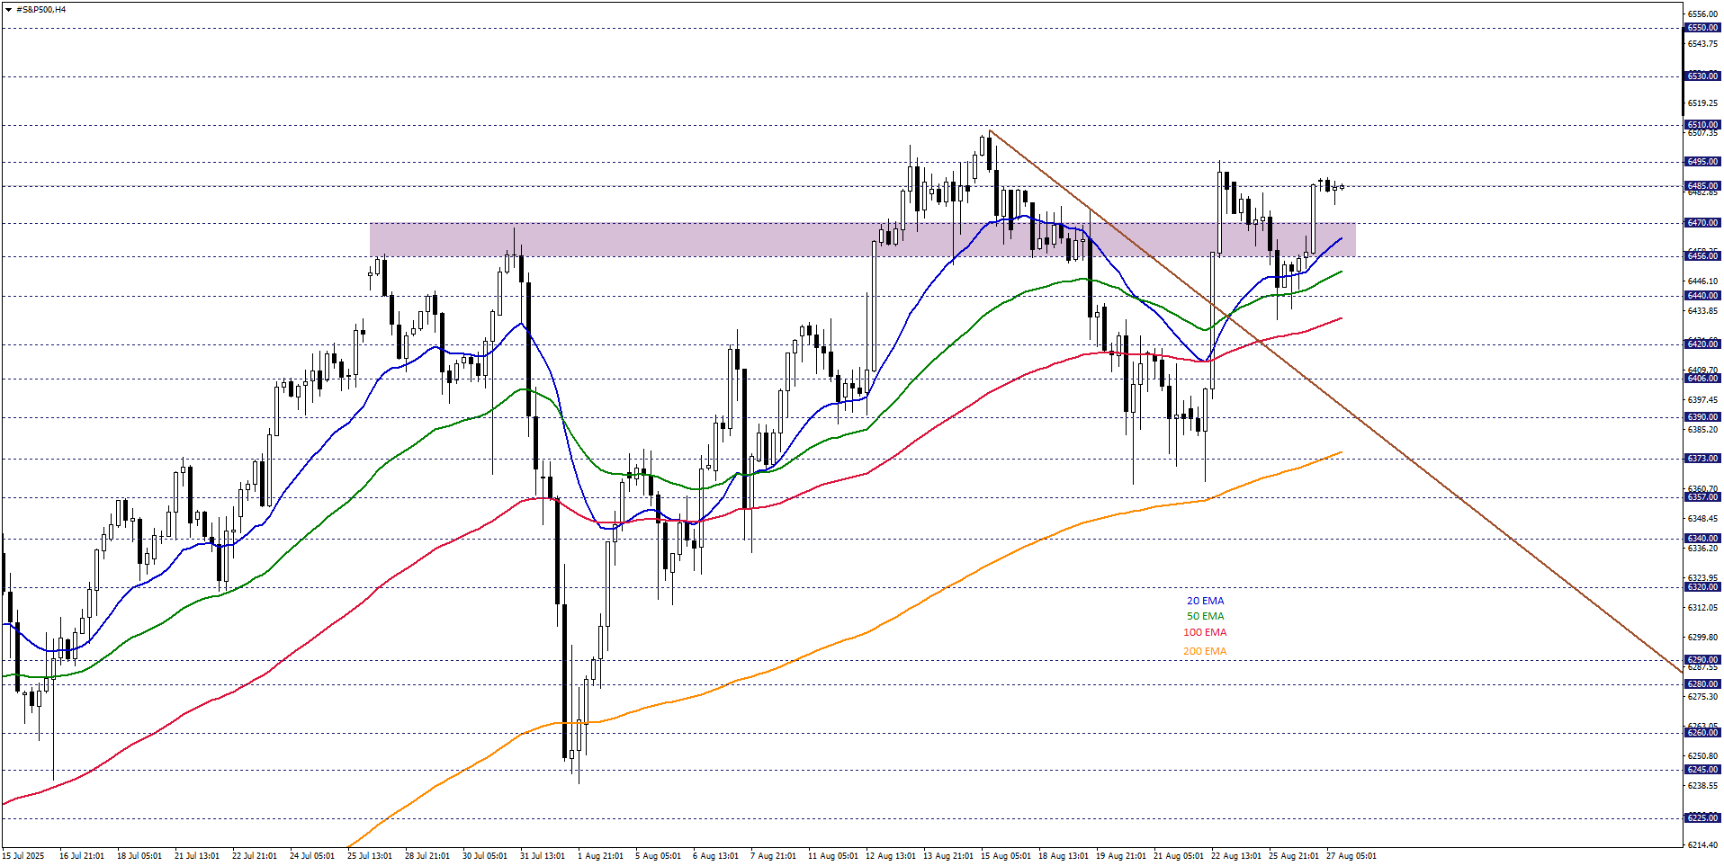Click the 6320.00 price level label
Screen dimensions: 1724x866
pyautogui.click(x=1702, y=587)
